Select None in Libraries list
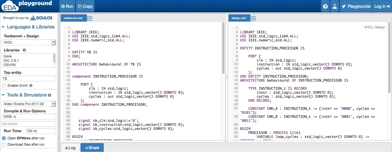392x152 pixels. coord(8,56)
